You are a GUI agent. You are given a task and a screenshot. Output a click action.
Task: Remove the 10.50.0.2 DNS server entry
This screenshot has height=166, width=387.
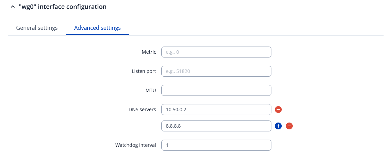click(278, 110)
